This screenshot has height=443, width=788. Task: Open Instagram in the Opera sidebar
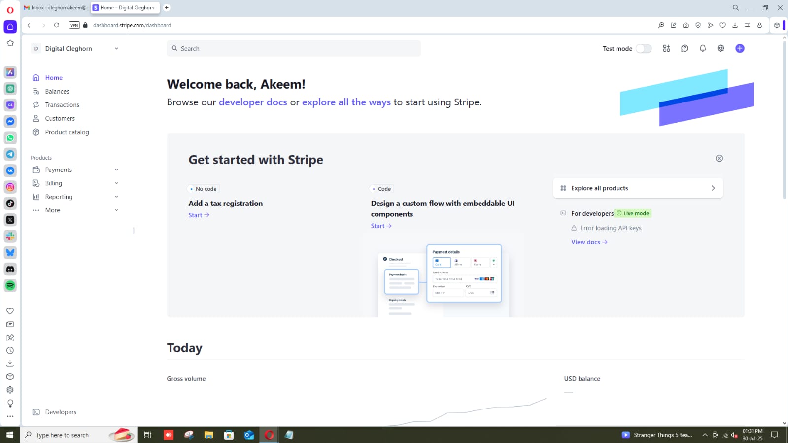tap(10, 187)
